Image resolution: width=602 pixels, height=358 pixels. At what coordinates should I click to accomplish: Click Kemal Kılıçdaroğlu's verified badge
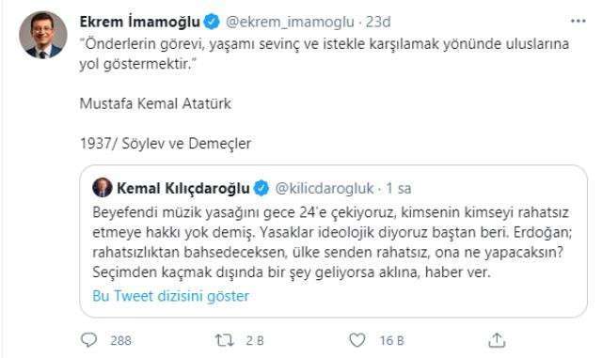[x=261, y=189]
